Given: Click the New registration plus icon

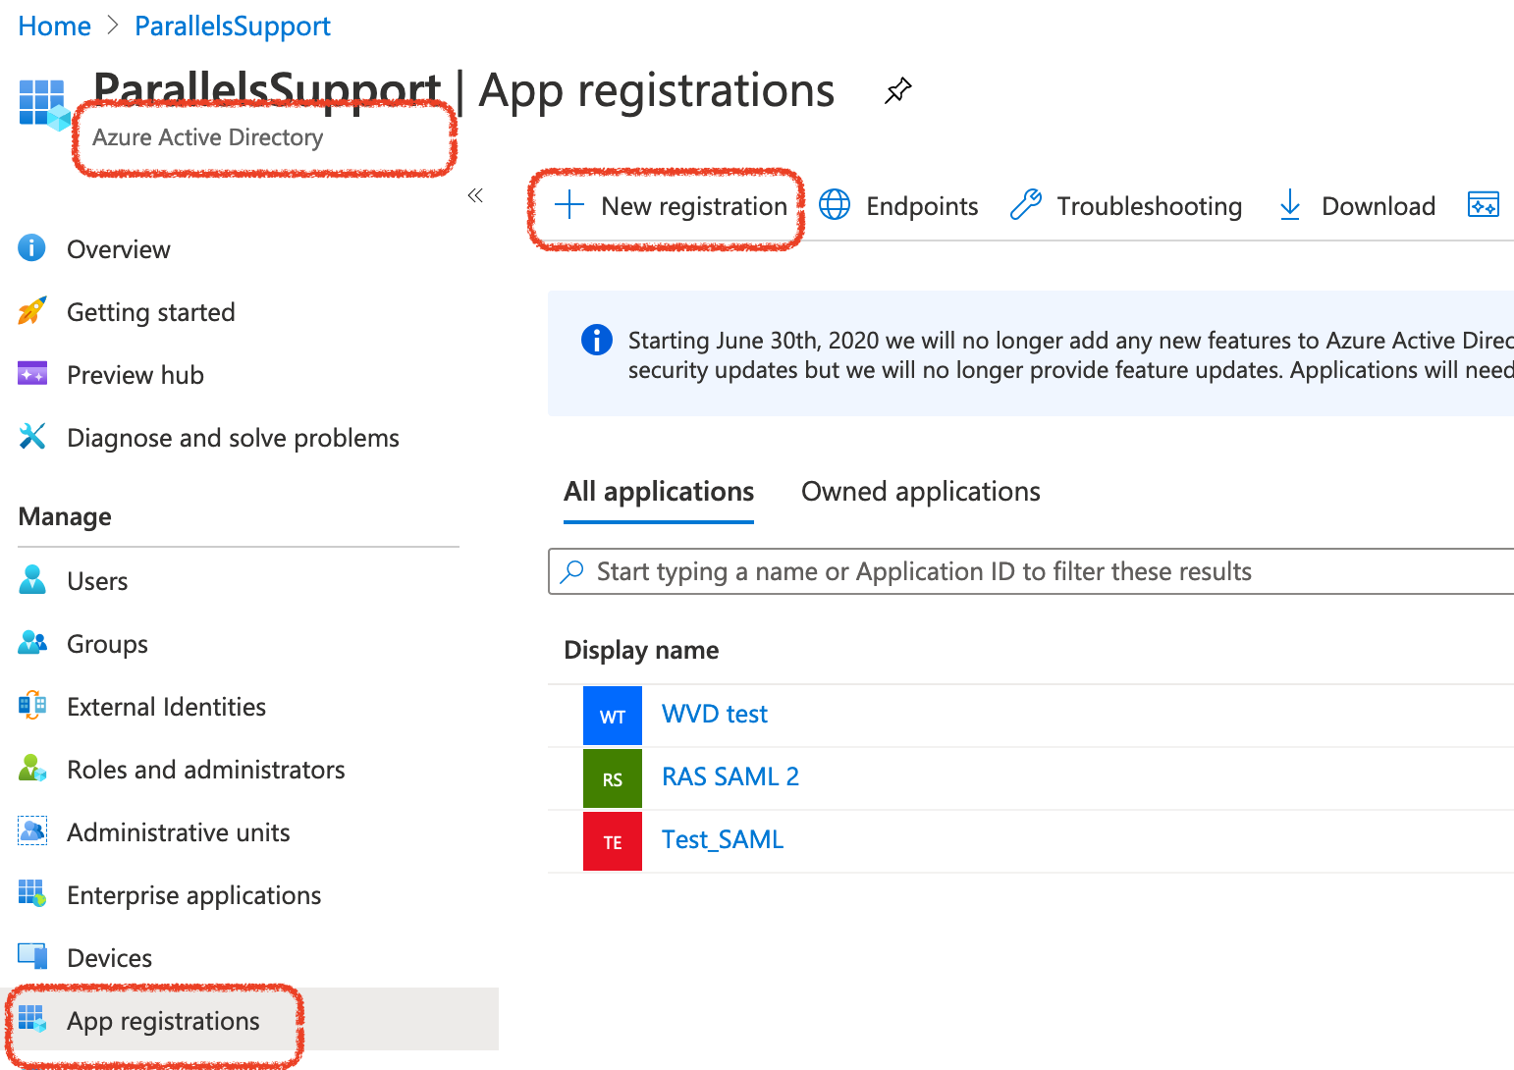Looking at the screenshot, I should (x=569, y=205).
